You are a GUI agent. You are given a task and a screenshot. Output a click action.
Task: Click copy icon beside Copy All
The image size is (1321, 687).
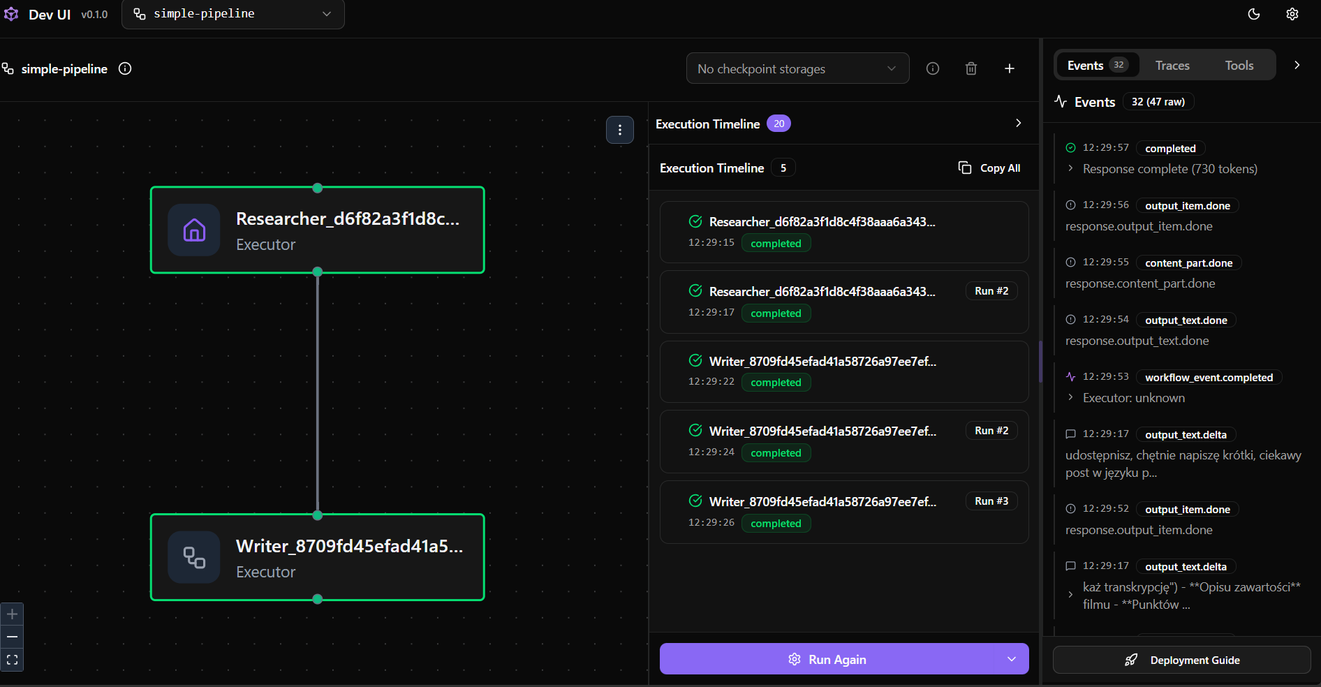click(x=965, y=168)
